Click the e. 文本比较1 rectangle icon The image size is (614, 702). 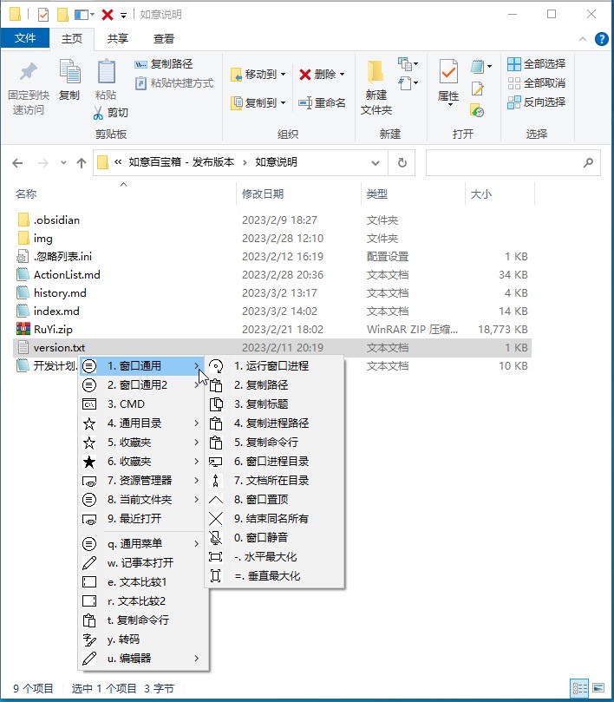pyautogui.click(x=89, y=582)
